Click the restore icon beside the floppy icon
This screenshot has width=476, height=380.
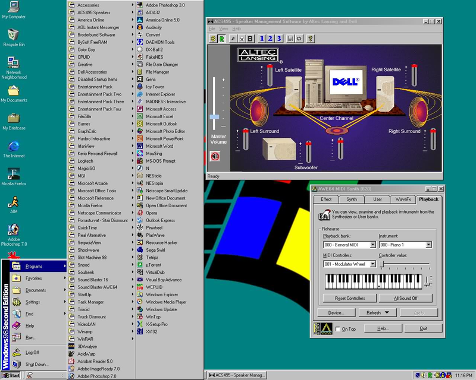(299, 39)
